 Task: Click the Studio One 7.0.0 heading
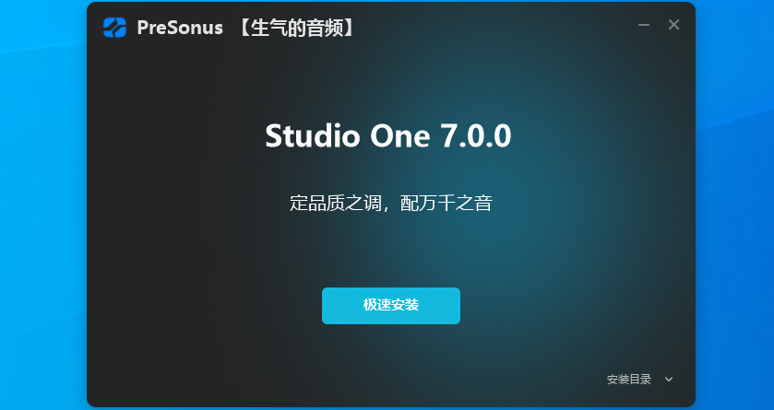point(388,135)
